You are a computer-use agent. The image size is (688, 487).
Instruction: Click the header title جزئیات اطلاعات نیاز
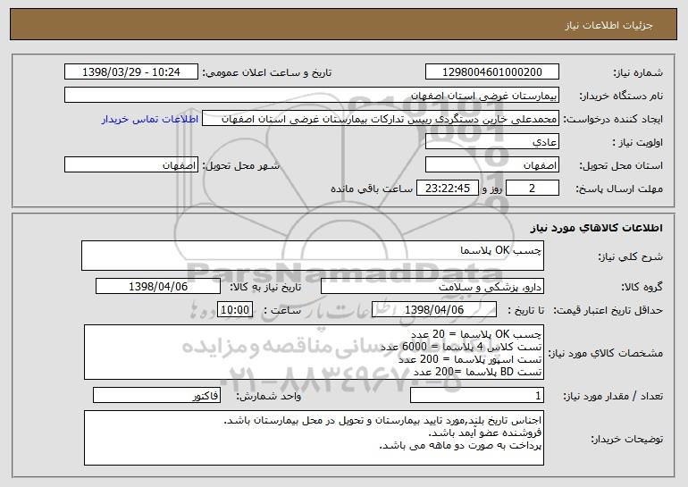click(x=608, y=25)
